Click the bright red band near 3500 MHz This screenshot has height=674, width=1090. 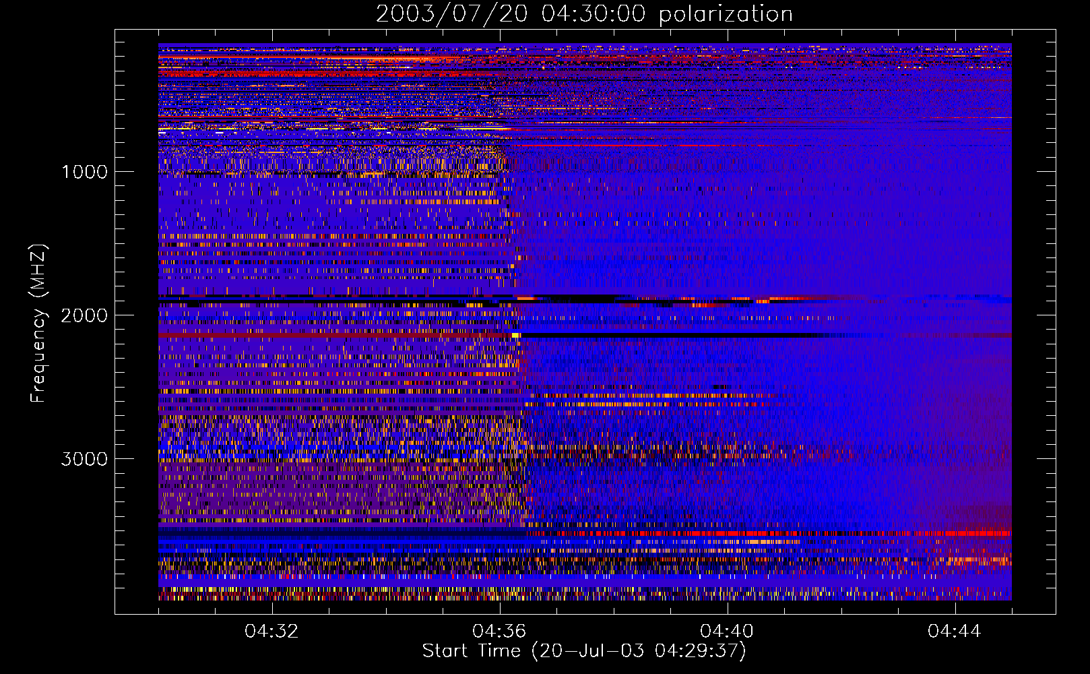(x=768, y=533)
